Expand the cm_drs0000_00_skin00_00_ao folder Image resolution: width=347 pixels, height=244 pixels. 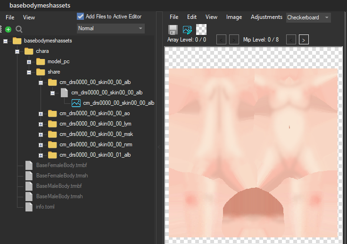tap(41, 114)
